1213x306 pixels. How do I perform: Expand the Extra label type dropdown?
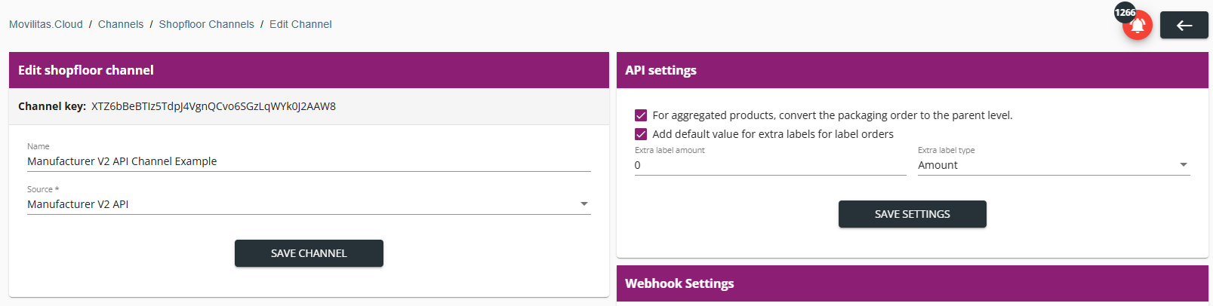(x=1183, y=165)
